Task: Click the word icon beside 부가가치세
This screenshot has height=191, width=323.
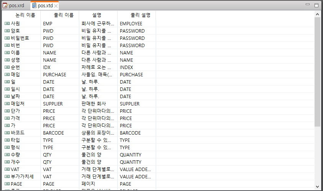Action: 7,176
